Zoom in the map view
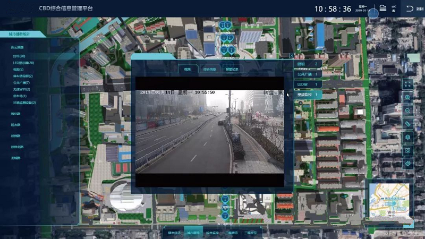Viewport: 425px width, 239px height. coord(407,97)
